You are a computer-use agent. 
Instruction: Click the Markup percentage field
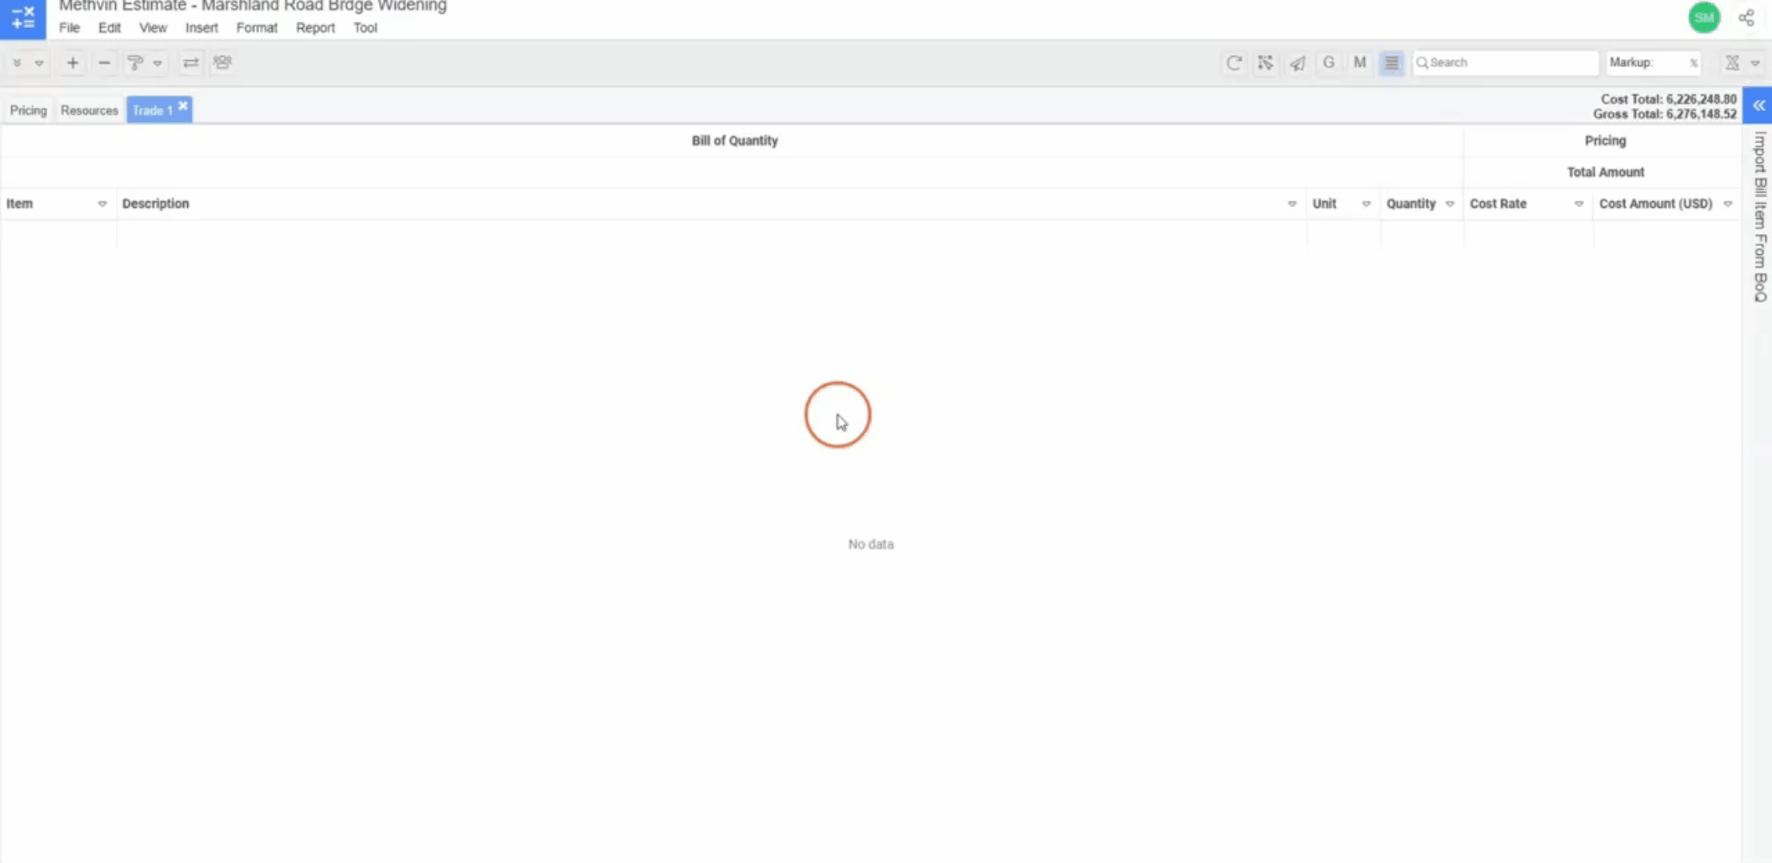[1670, 62]
